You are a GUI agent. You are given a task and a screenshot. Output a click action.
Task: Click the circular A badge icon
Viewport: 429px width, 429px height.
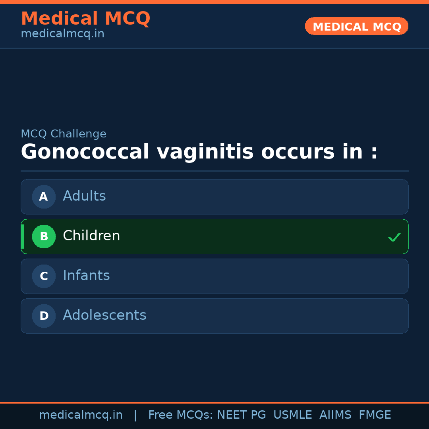(44, 197)
